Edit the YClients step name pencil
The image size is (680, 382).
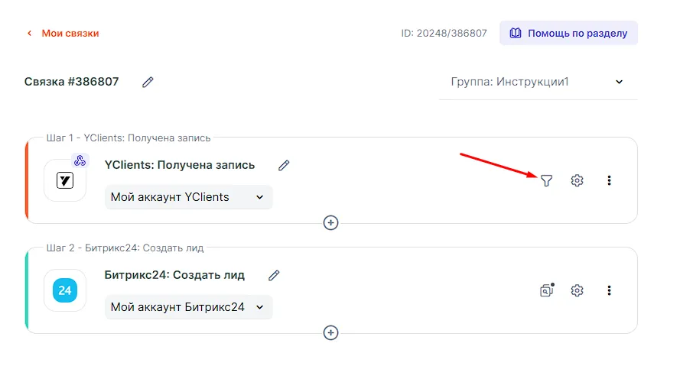(284, 165)
